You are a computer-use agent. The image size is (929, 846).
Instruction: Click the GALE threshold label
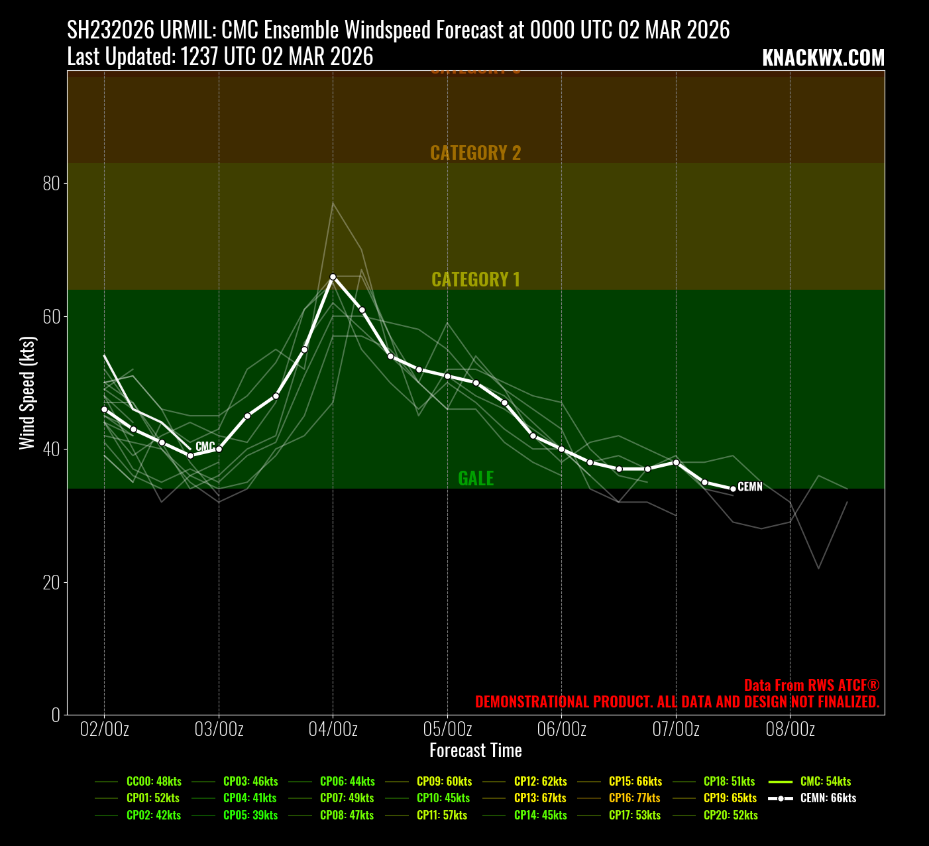(x=476, y=479)
